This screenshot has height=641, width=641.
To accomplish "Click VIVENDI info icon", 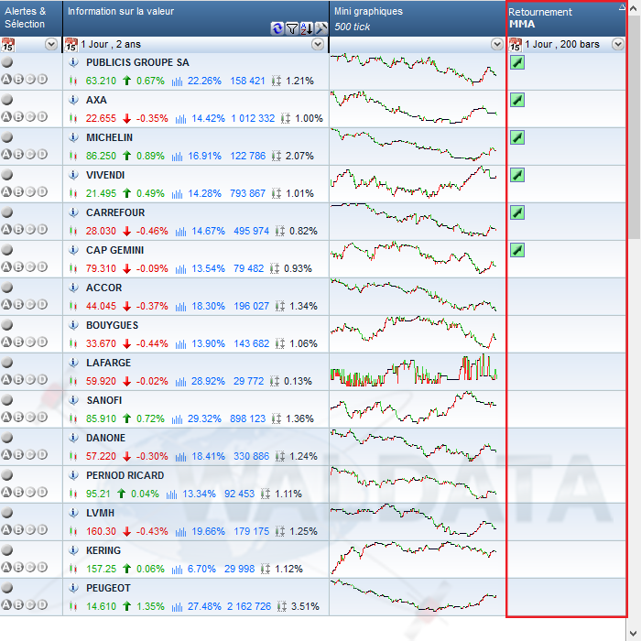I will (73, 175).
